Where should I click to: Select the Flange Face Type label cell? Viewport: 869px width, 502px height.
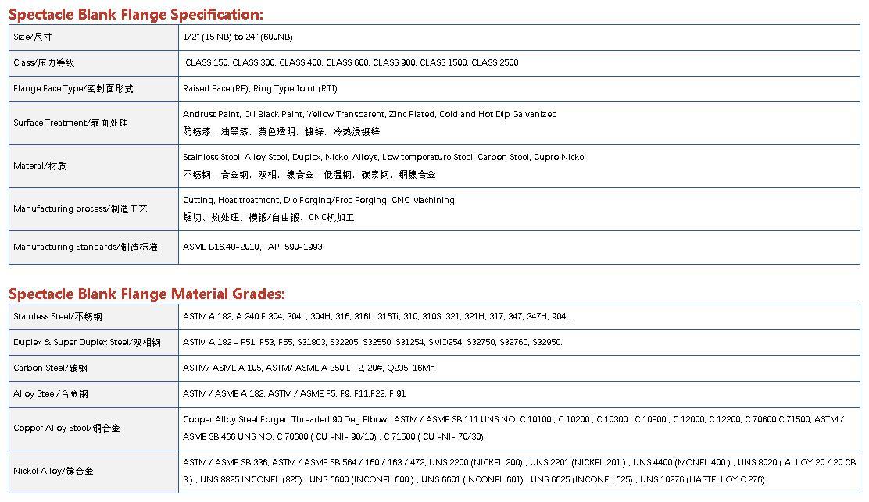[94, 88]
